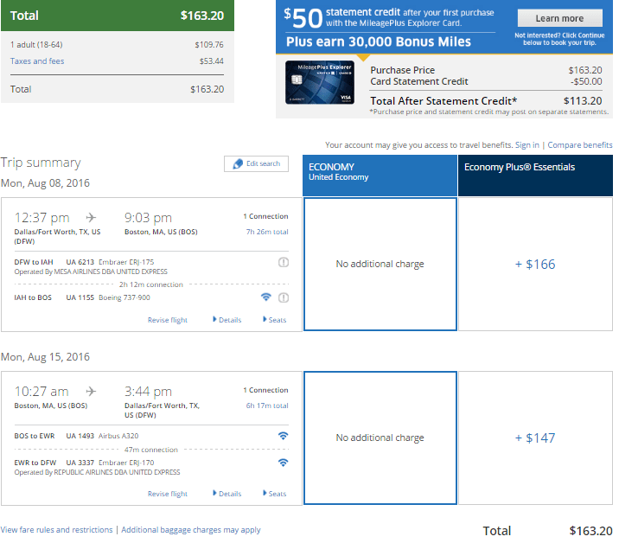Click the 2h 12m connection text
Screen dimensions: 619x543
pyautogui.click(x=151, y=284)
